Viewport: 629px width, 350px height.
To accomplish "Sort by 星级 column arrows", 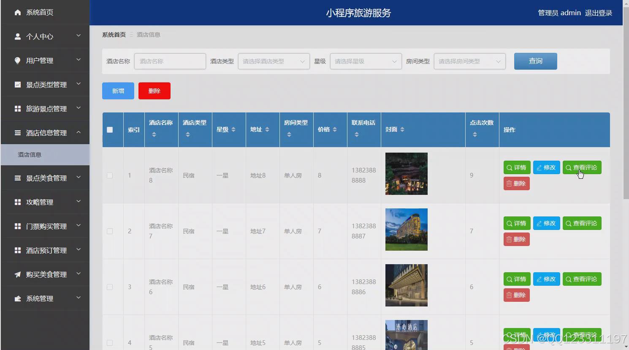I will coord(233,129).
